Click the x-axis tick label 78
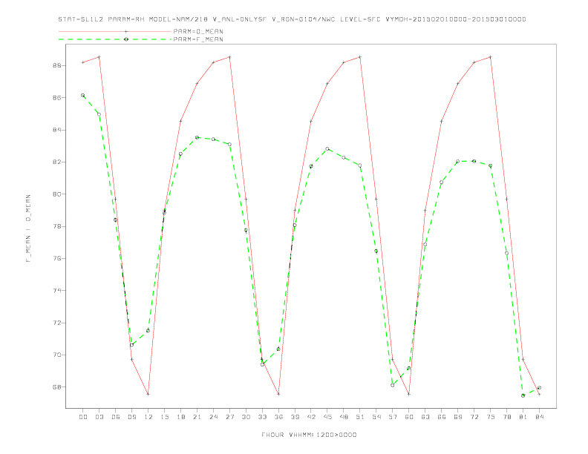Image resolution: width=588 pixels, height=454 pixels. 506,417
